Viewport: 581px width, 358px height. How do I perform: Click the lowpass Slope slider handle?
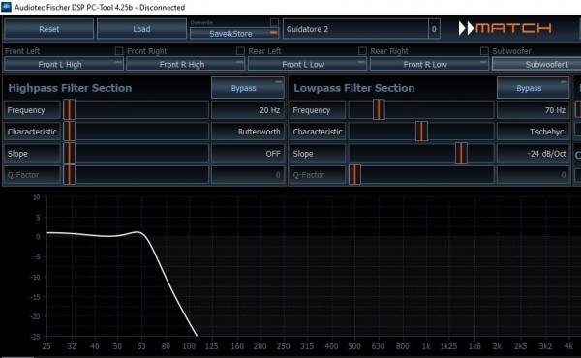coord(461,153)
